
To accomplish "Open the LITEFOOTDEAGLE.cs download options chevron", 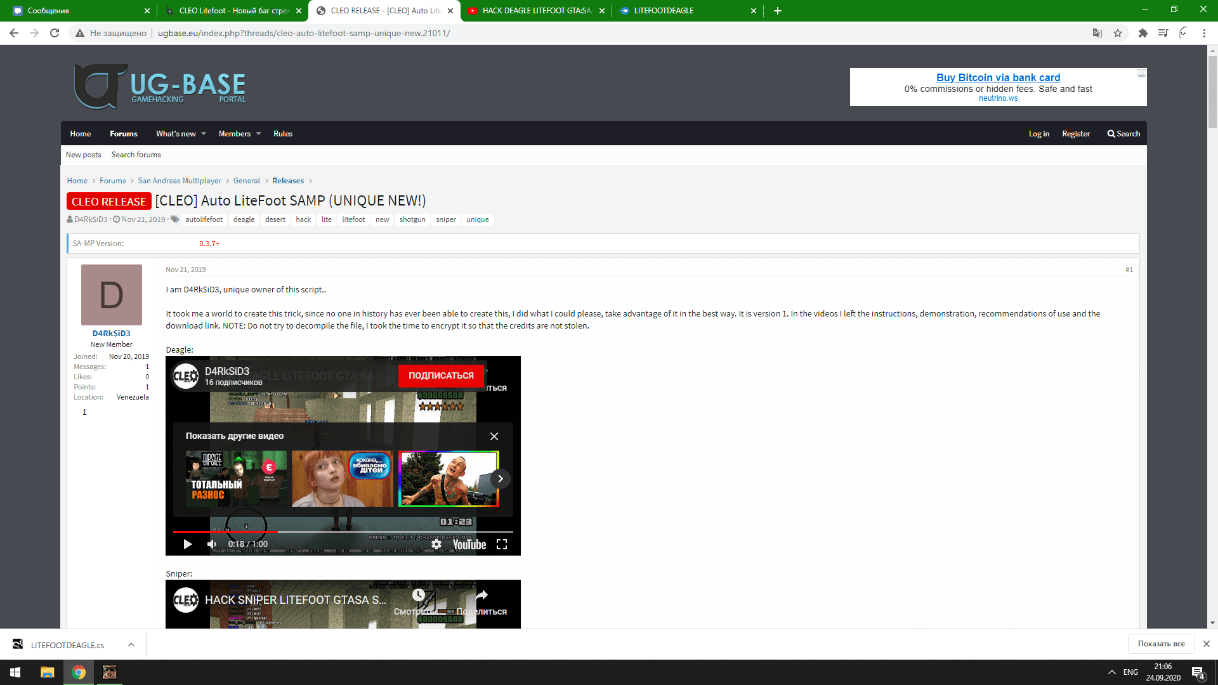I will [x=131, y=644].
